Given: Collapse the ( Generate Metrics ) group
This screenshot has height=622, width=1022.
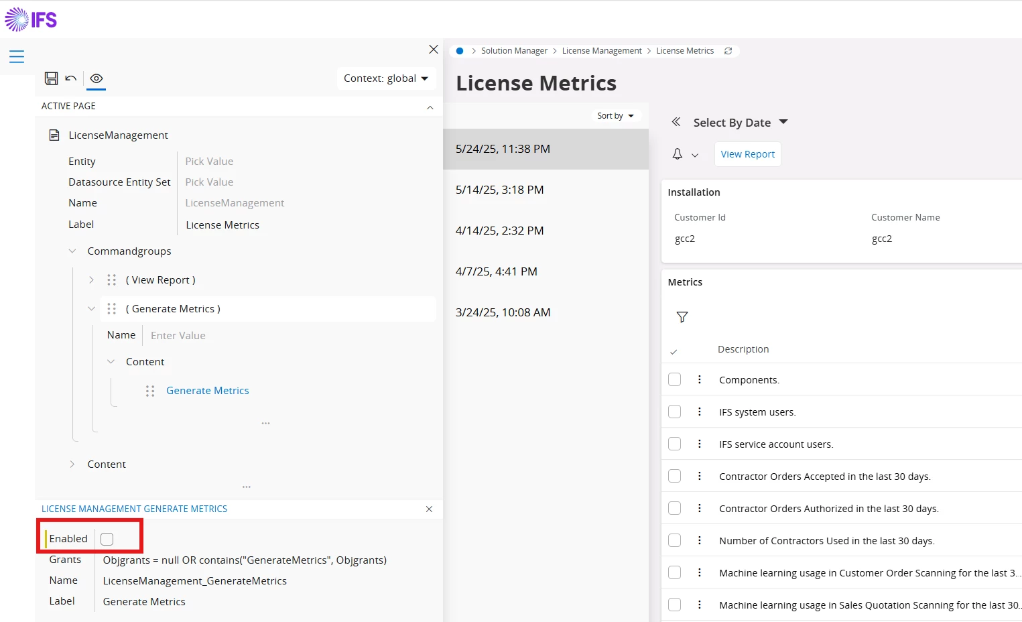Looking at the screenshot, I should (x=92, y=309).
